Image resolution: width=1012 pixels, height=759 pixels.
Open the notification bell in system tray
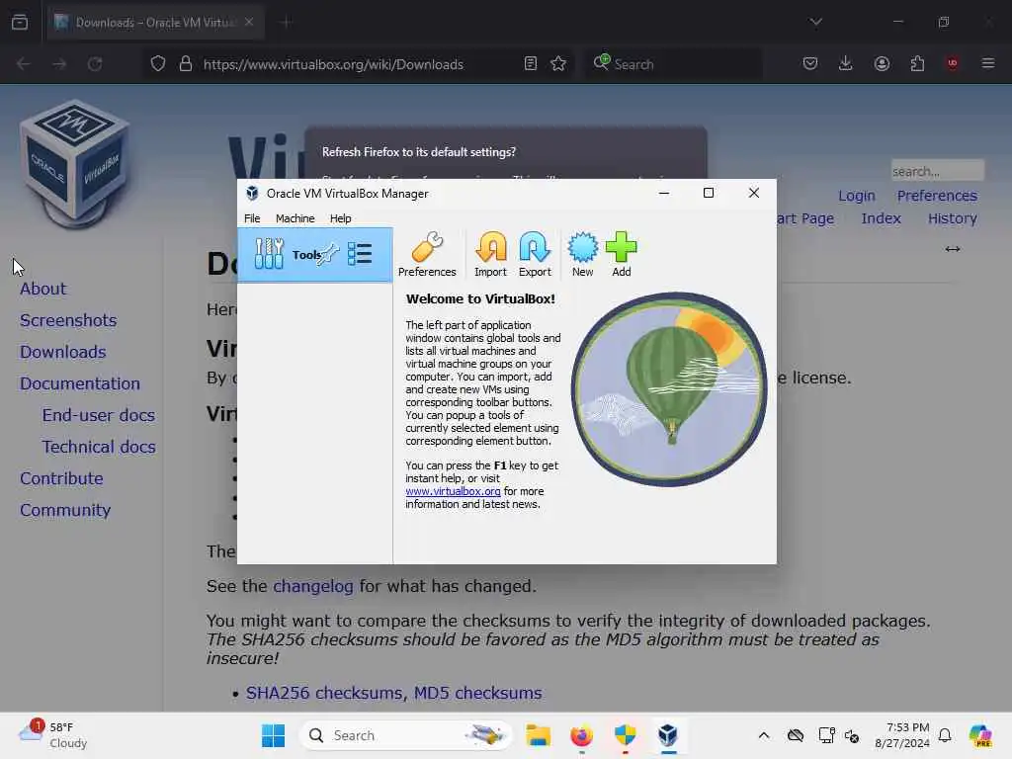(945, 735)
